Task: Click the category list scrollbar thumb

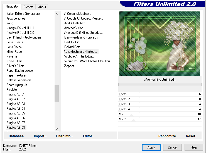Action: coord(57,93)
